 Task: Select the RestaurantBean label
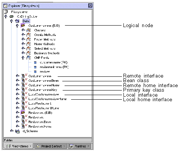pos(40,122)
